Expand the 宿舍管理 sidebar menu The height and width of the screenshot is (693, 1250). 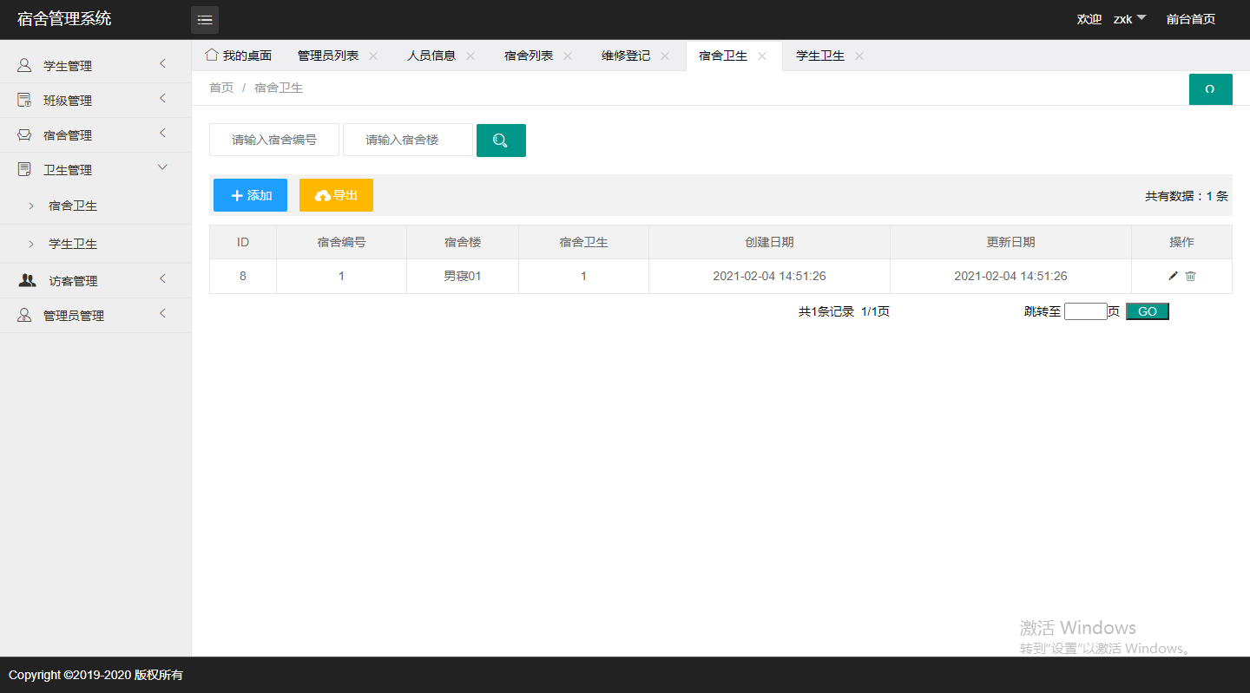click(95, 135)
